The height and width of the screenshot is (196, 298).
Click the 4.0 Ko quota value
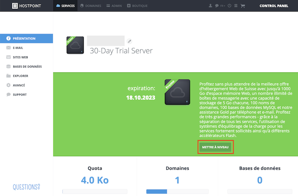(x=95, y=180)
